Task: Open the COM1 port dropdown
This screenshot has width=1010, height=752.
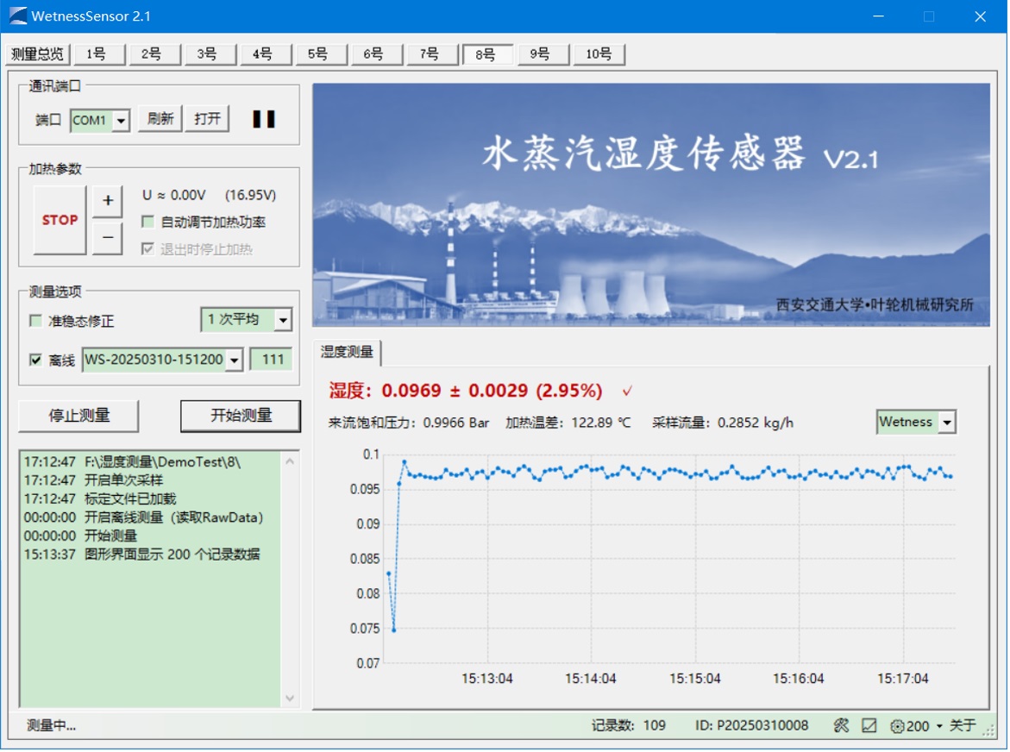Action: (121, 121)
